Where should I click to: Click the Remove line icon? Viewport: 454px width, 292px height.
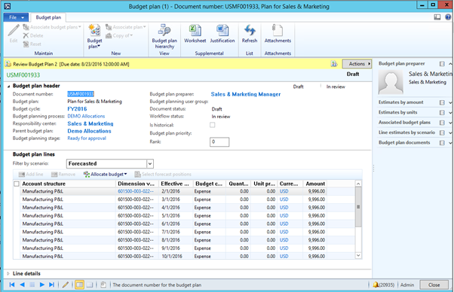click(x=54, y=175)
